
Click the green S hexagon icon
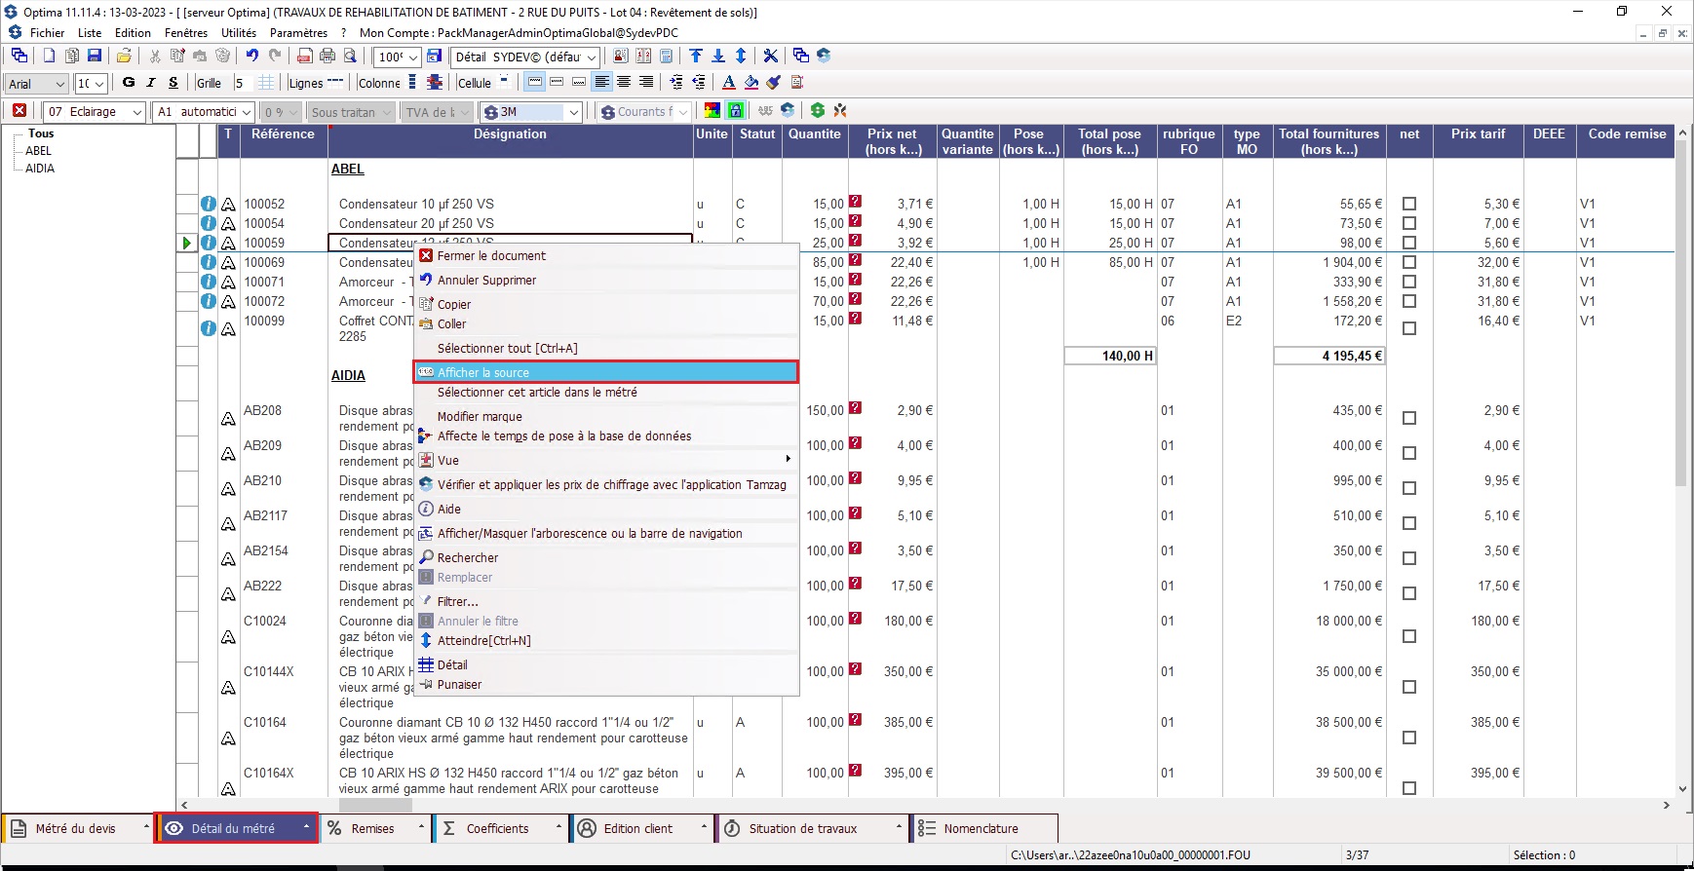coord(817,111)
